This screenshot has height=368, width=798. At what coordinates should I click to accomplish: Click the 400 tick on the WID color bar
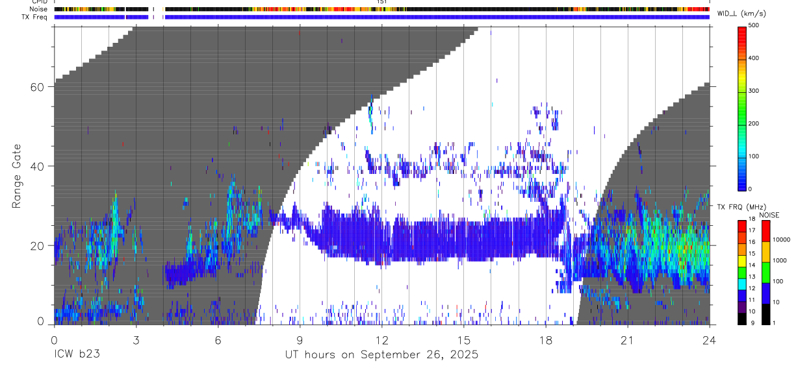coord(754,58)
